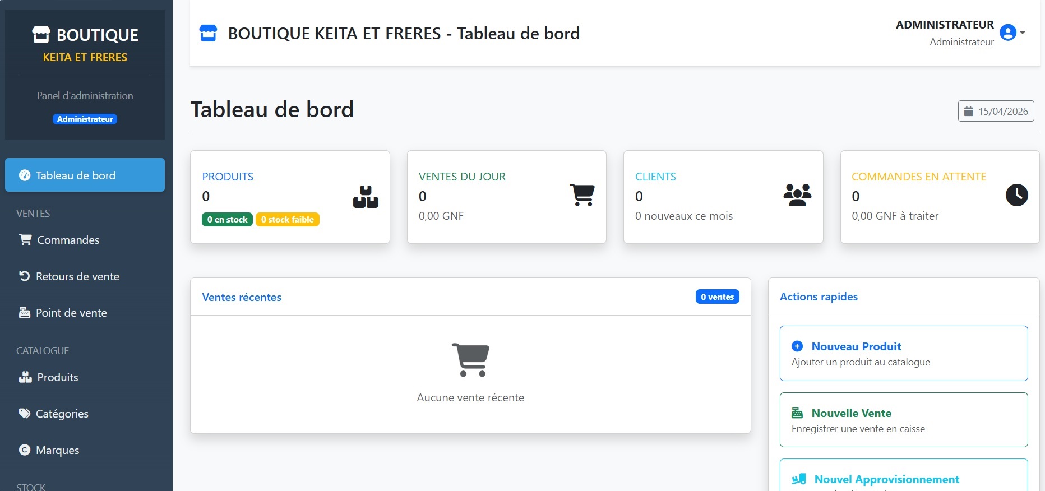Open the administrator user dropdown menu
The width and height of the screenshot is (1045, 491).
coord(1023,33)
